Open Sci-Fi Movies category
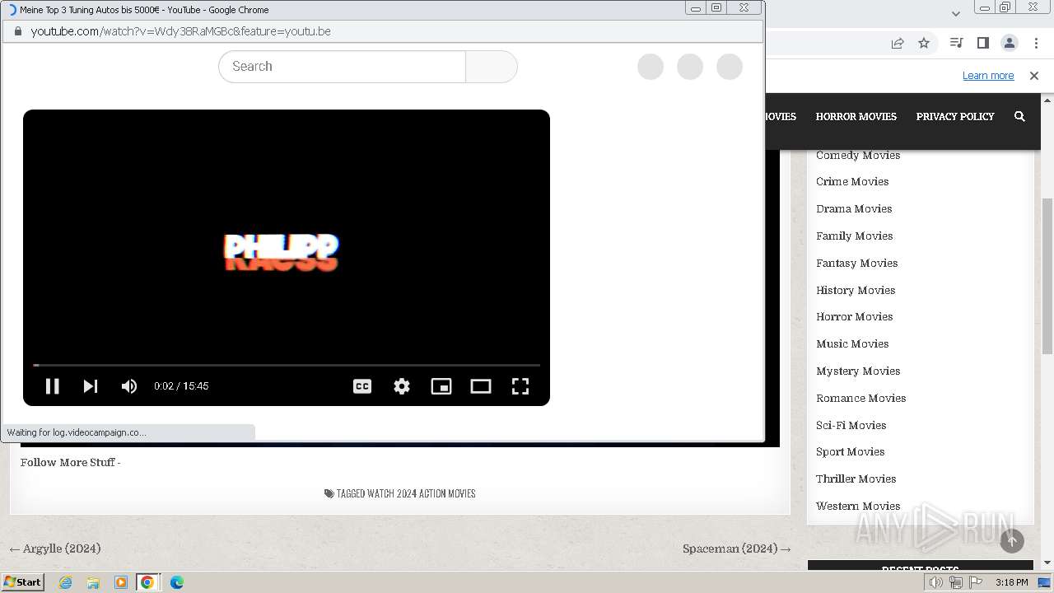The image size is (1054, 593). [851, 425]
